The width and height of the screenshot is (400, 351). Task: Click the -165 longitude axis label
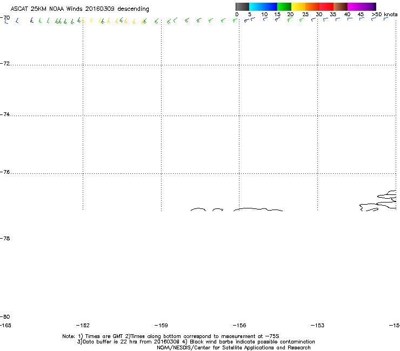pyautogui.click(x=5, y=325)
